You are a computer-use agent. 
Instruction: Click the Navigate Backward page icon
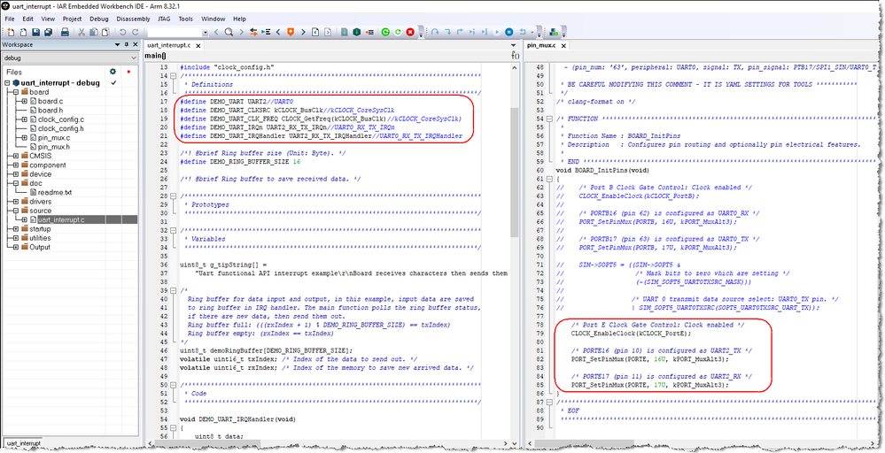point(315,32)
